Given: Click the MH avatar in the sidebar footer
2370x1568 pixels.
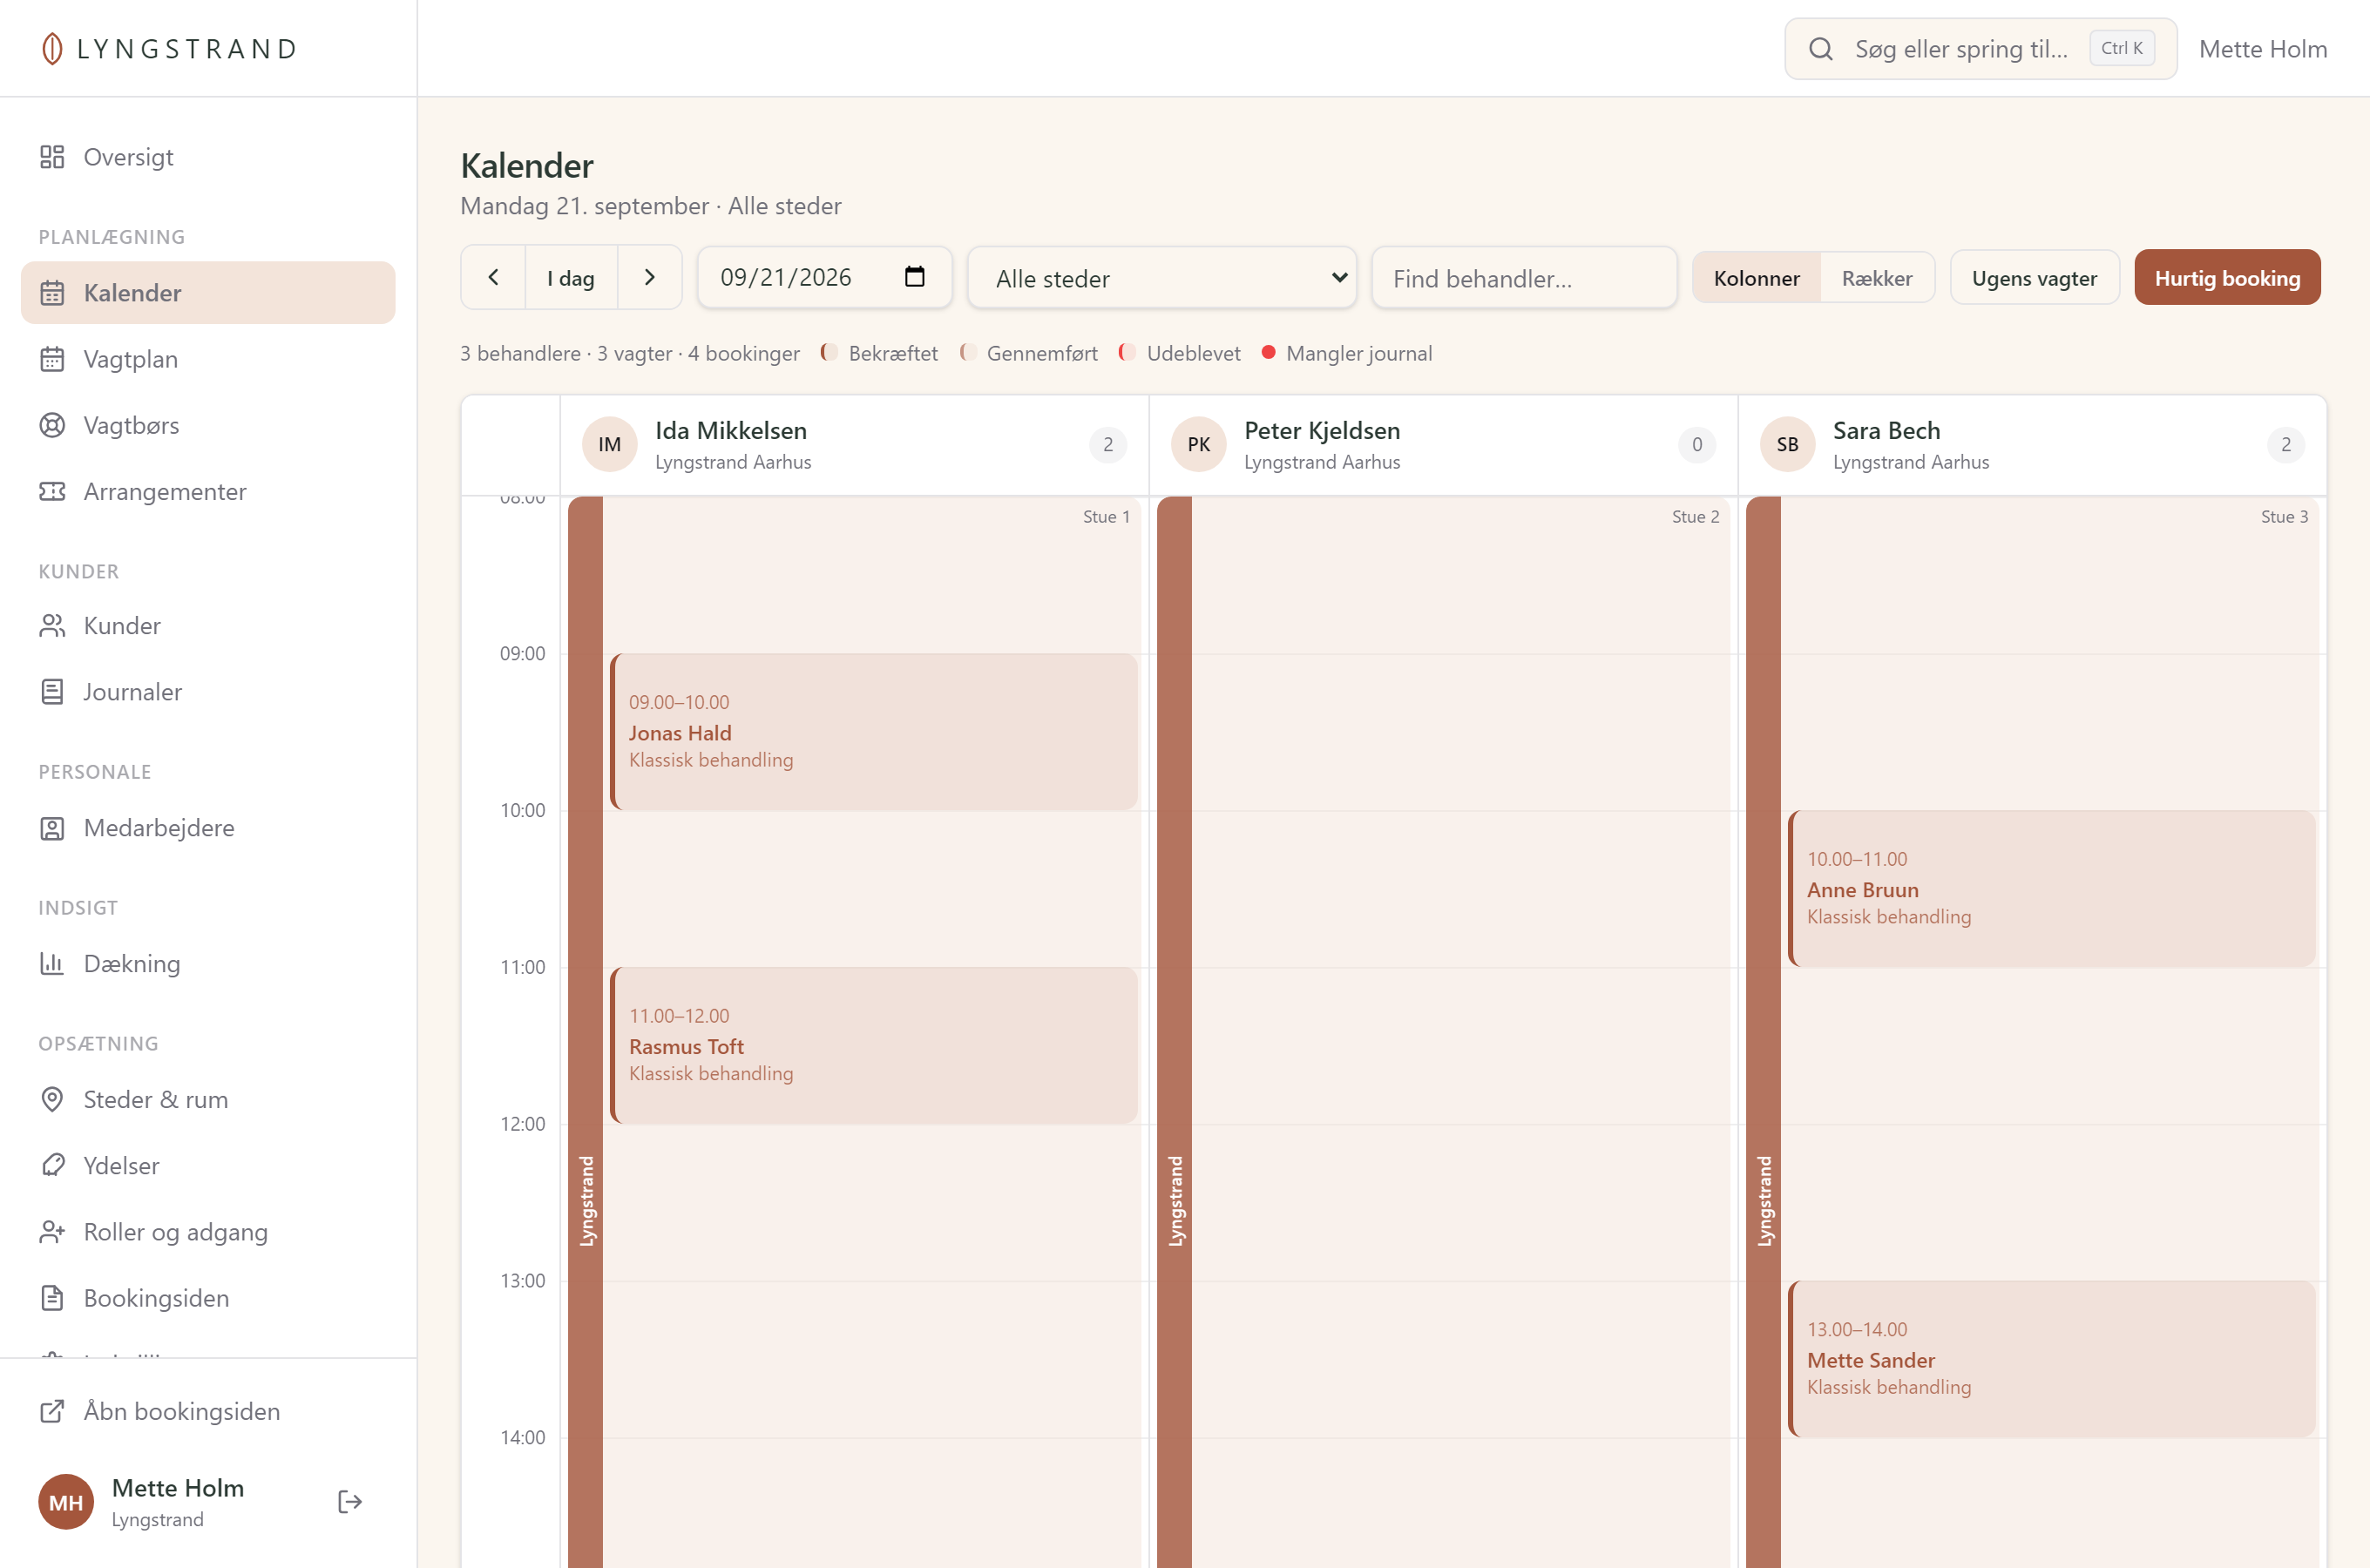Looking at the screenshot, I should (66, 1501).
